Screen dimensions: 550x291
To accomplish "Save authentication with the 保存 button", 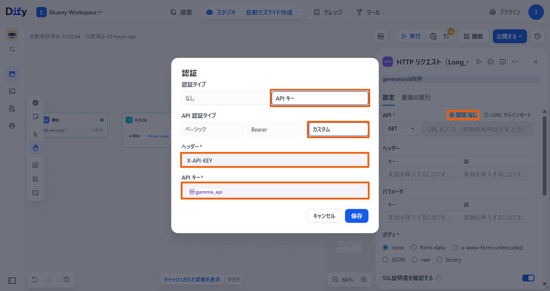I will pyautogui.click(x=357, y=216).
